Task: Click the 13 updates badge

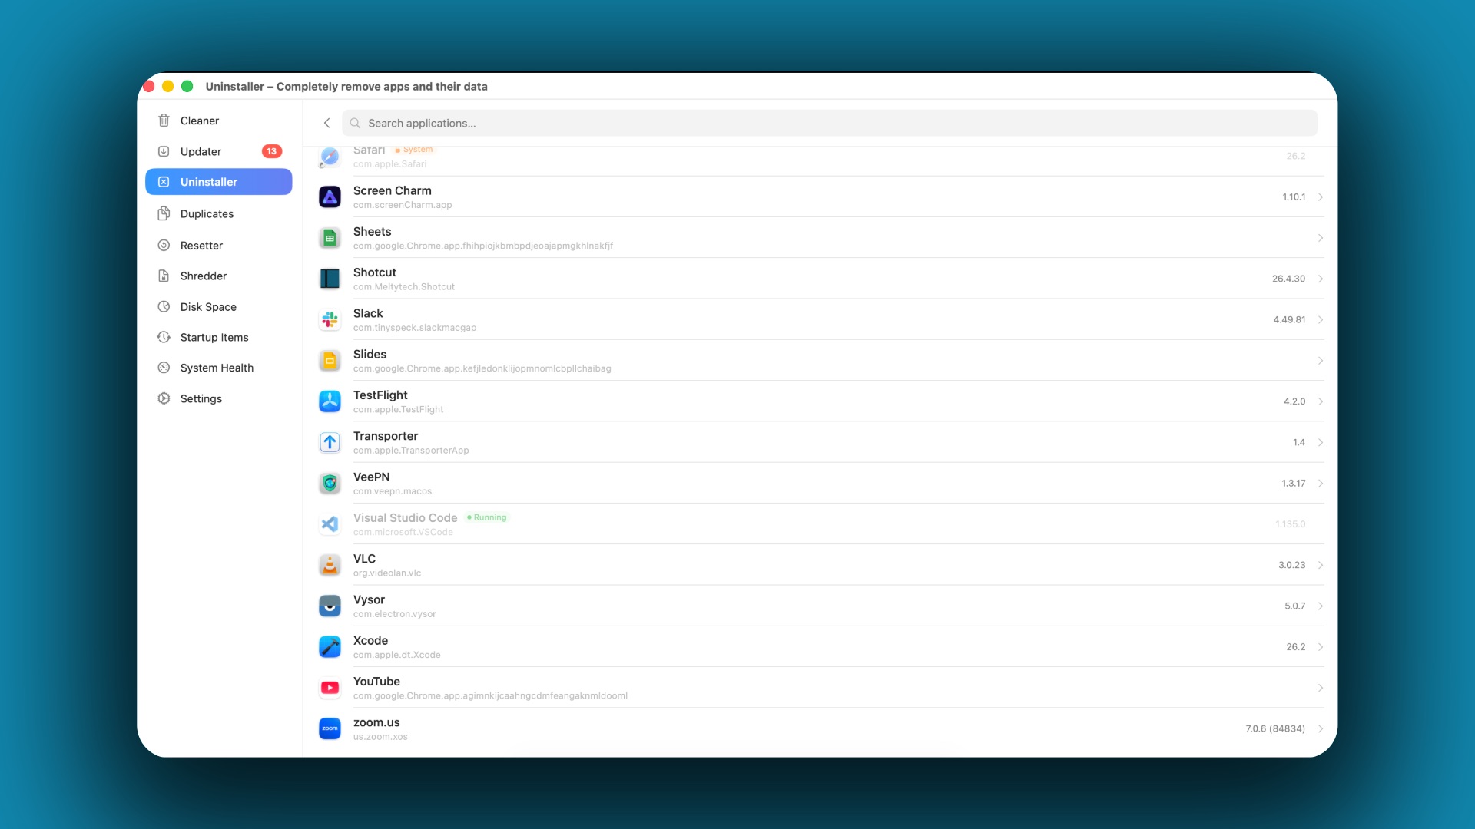Action: click(x=271, y=151)
